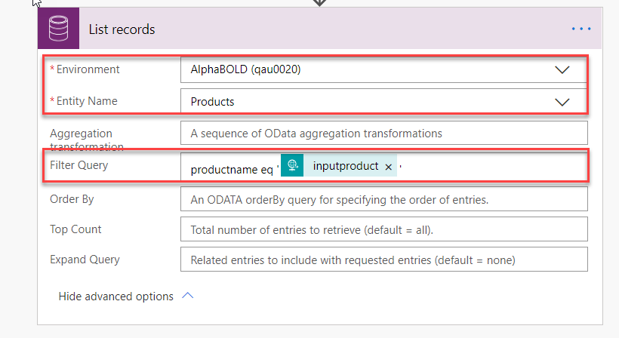619x338 pixels.
Task: Collapse advanced options with the up chevron
Action: tap(188, 296)
